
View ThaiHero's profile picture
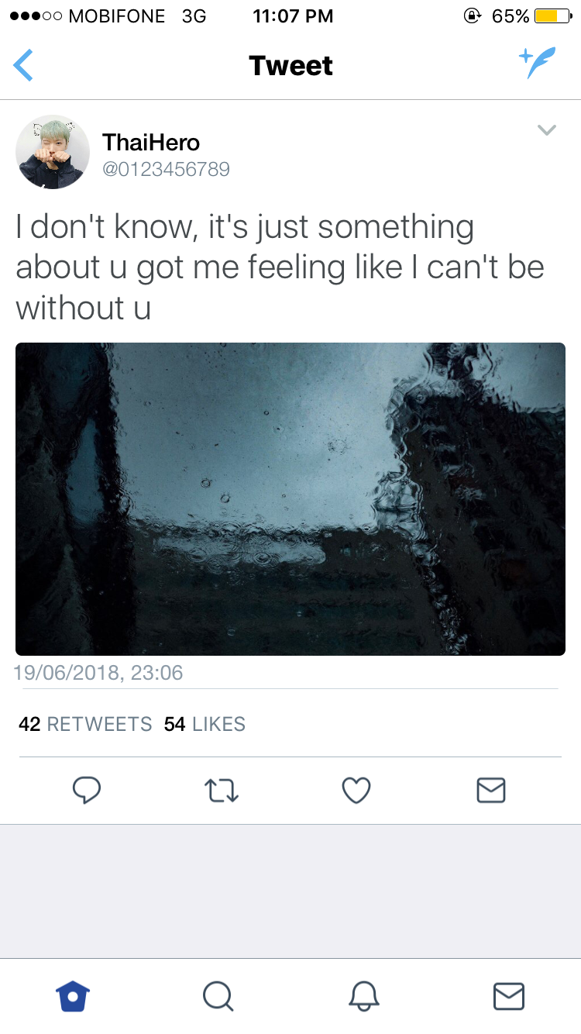(x=53, y=153)
